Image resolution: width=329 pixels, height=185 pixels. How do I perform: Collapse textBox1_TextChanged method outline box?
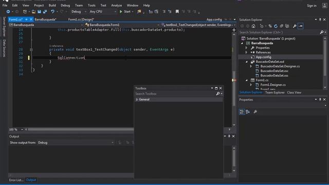(x=31, y=50)
